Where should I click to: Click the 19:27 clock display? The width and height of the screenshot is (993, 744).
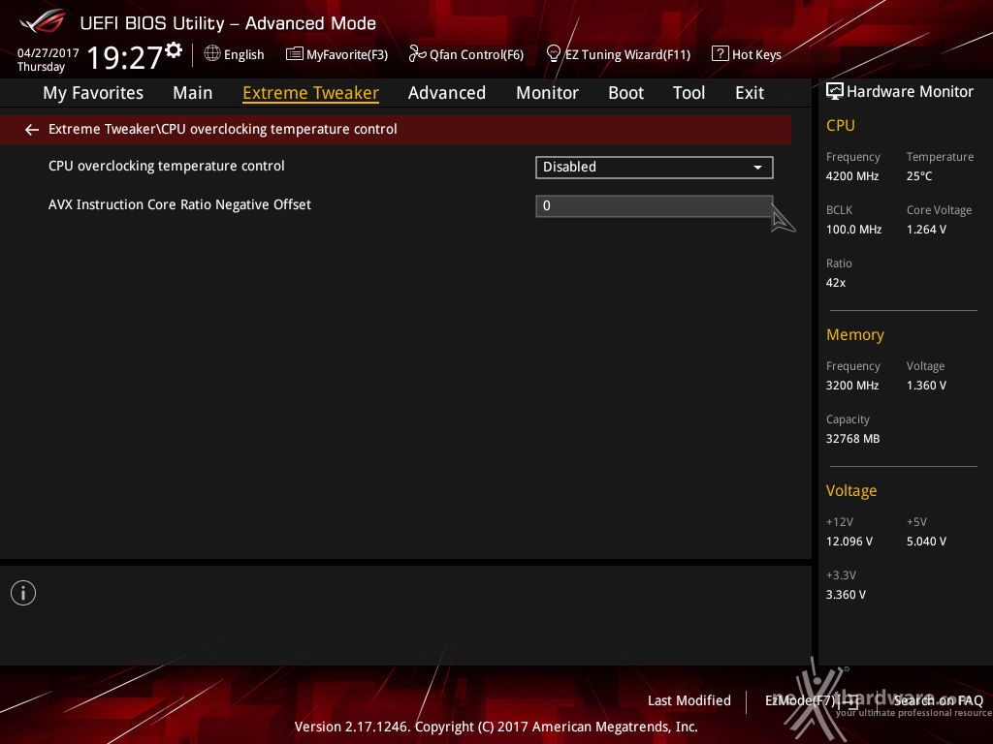125,57
